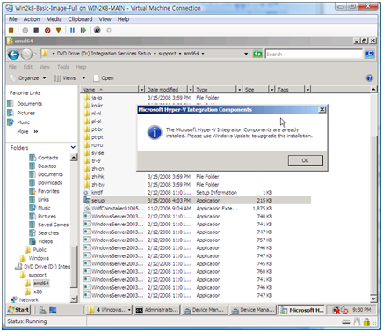Click OK in Hyper-V Integration Components dialog
This screenshot has height=332, width=383.
(x=306, y=160)
